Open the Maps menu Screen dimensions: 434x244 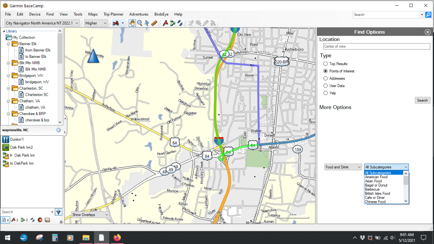click(93, 14)
